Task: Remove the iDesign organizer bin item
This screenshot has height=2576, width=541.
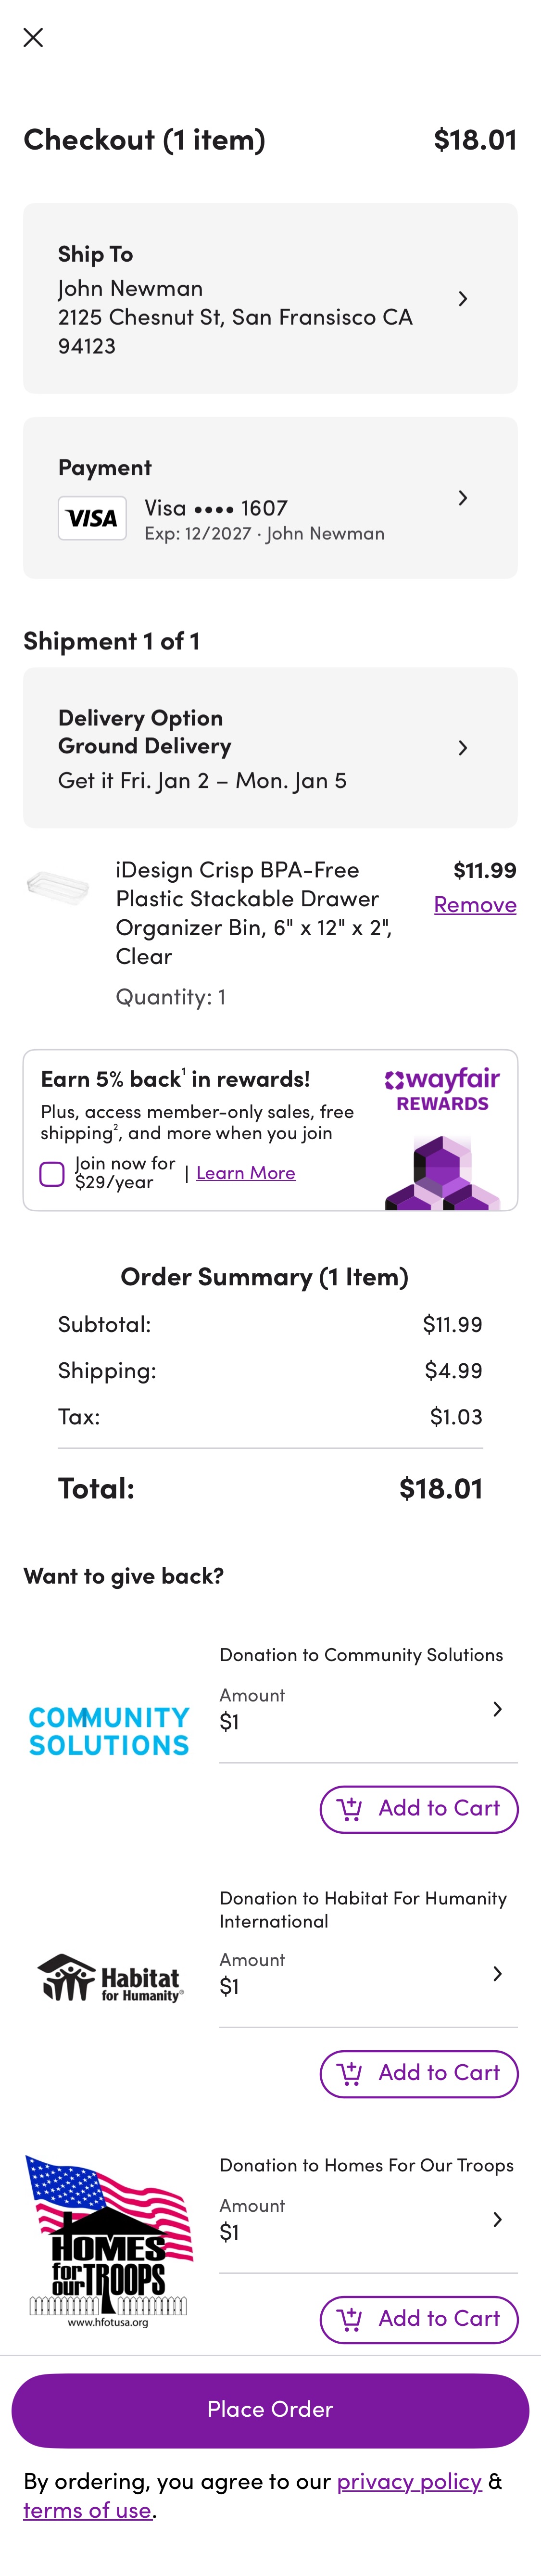Action: 475,904
